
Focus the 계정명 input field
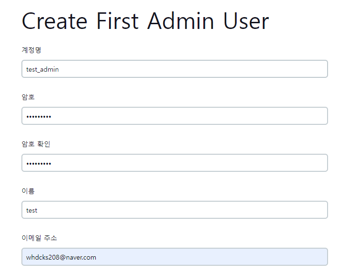click(175, 69)
